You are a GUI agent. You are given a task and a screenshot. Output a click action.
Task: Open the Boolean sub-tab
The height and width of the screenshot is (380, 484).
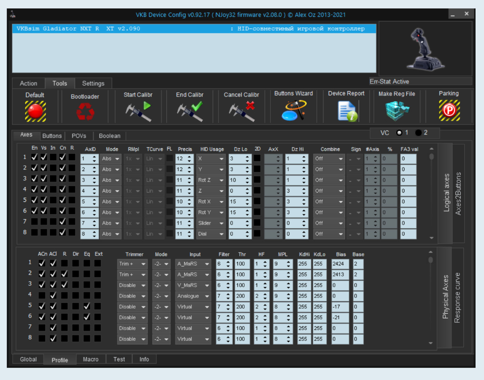109,136
